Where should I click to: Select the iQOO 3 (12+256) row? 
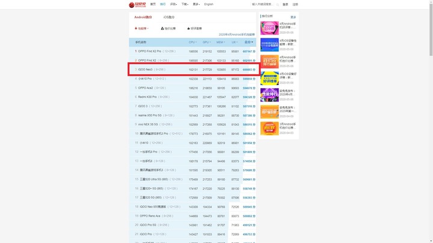(x=192, y=106)
